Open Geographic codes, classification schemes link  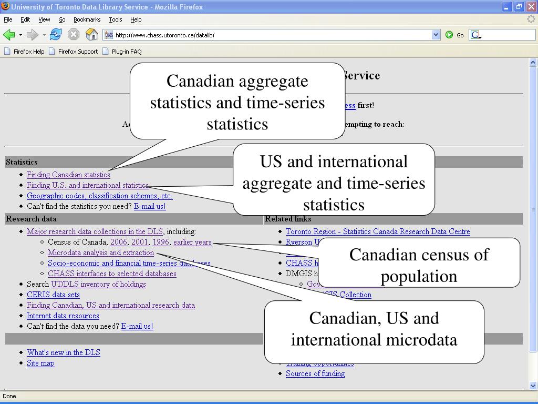coord(99,196)
